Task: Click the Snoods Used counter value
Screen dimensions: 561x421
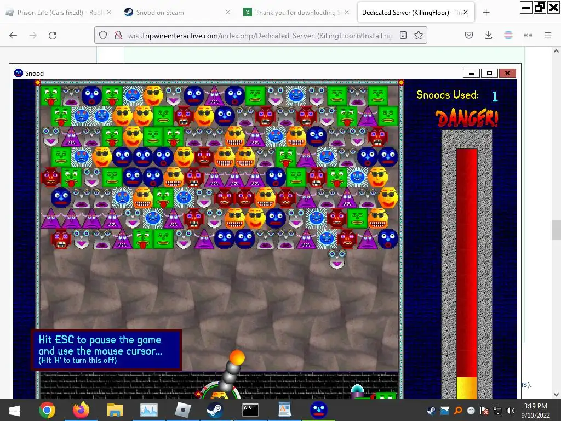Action: [x=495, y=96]
